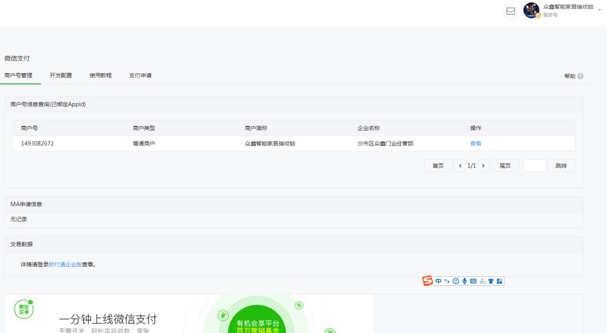Image resolution: width=607 pixels, height=333 pixels.
Task: Click the Sogou input method logo
Action: coord(427,281)
